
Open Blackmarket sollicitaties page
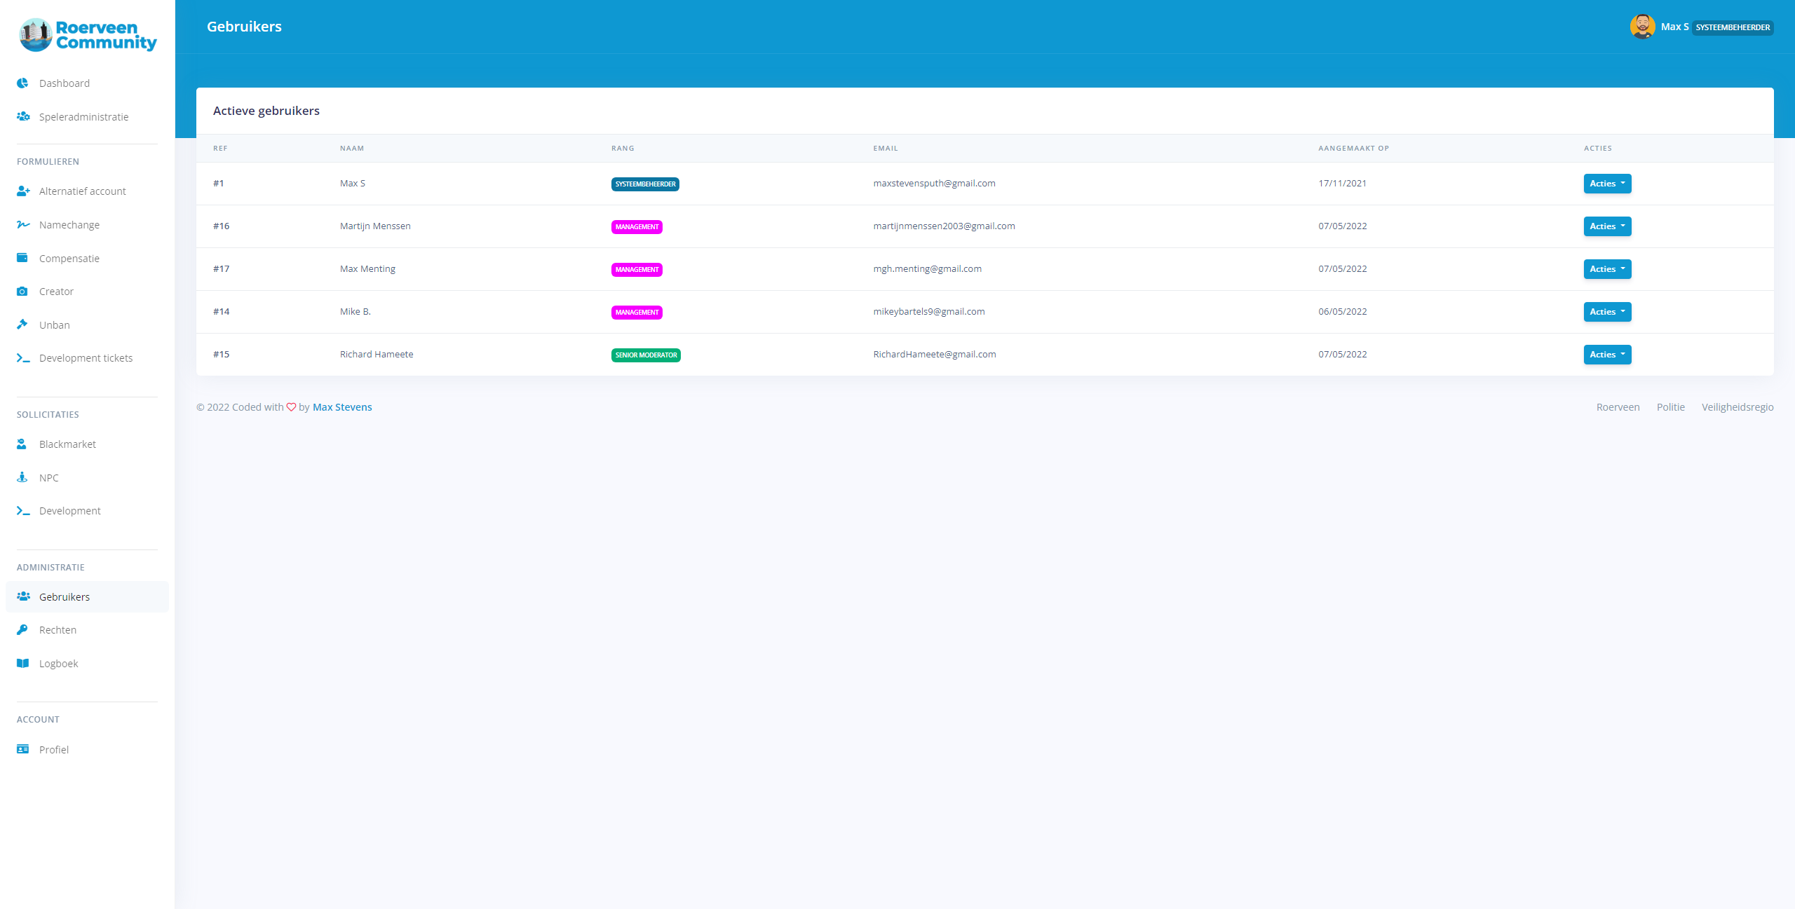point(67,444)
